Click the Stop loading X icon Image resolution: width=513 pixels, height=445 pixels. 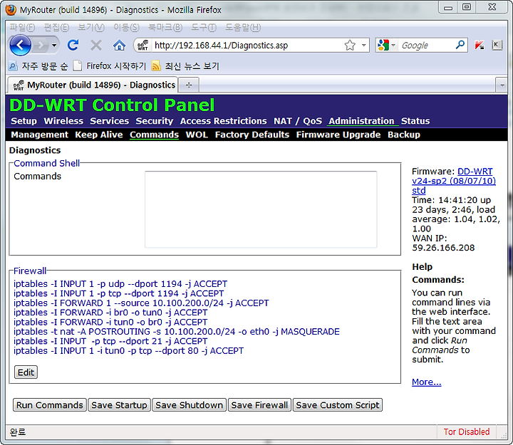pyautogui.click(x=96, y=45)
